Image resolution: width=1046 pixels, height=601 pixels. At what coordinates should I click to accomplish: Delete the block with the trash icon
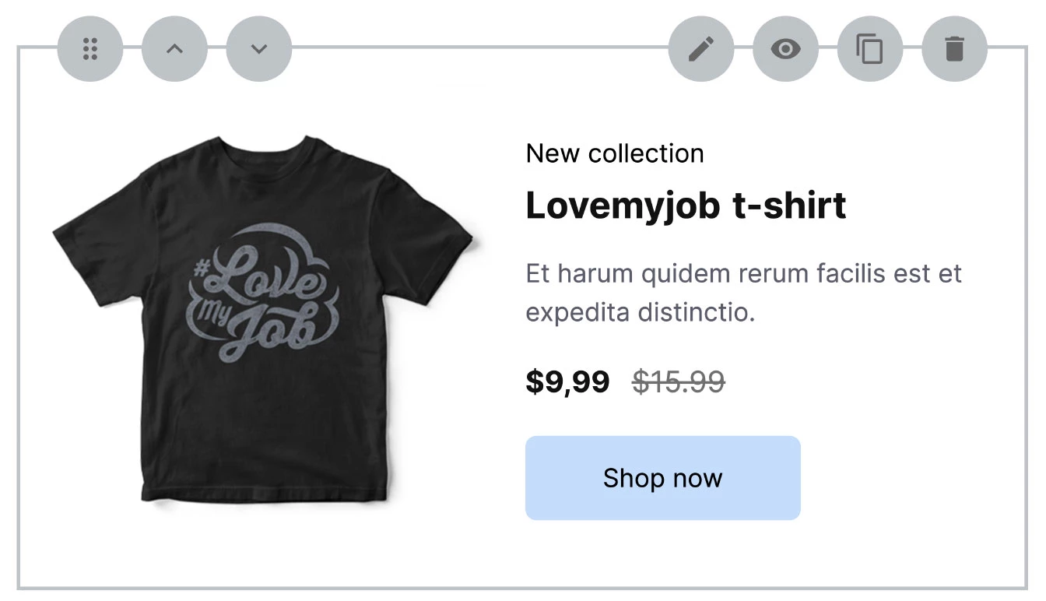click(x=954, y=49)
